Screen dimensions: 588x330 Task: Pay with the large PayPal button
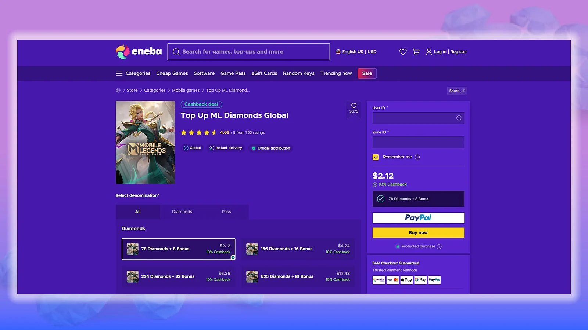(418, 218)
